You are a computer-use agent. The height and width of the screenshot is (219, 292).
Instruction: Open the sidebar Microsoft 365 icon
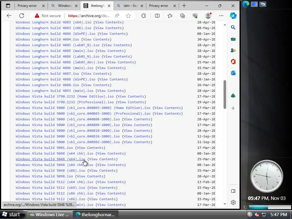point(233,62)
